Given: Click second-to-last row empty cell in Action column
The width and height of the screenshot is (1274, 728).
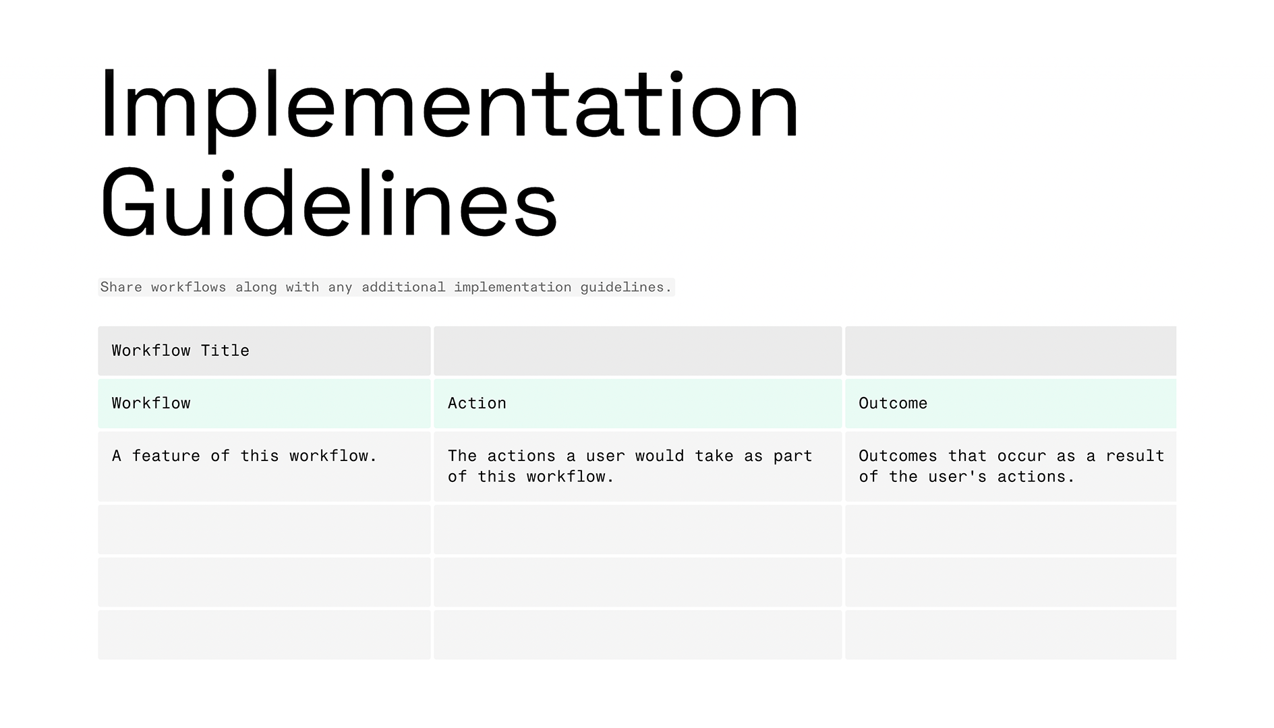Looking at the screenshot, I should click(x=637, y=582).
